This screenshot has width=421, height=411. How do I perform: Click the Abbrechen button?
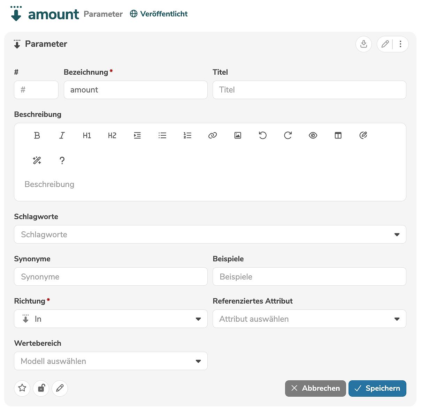click(315, 388)
